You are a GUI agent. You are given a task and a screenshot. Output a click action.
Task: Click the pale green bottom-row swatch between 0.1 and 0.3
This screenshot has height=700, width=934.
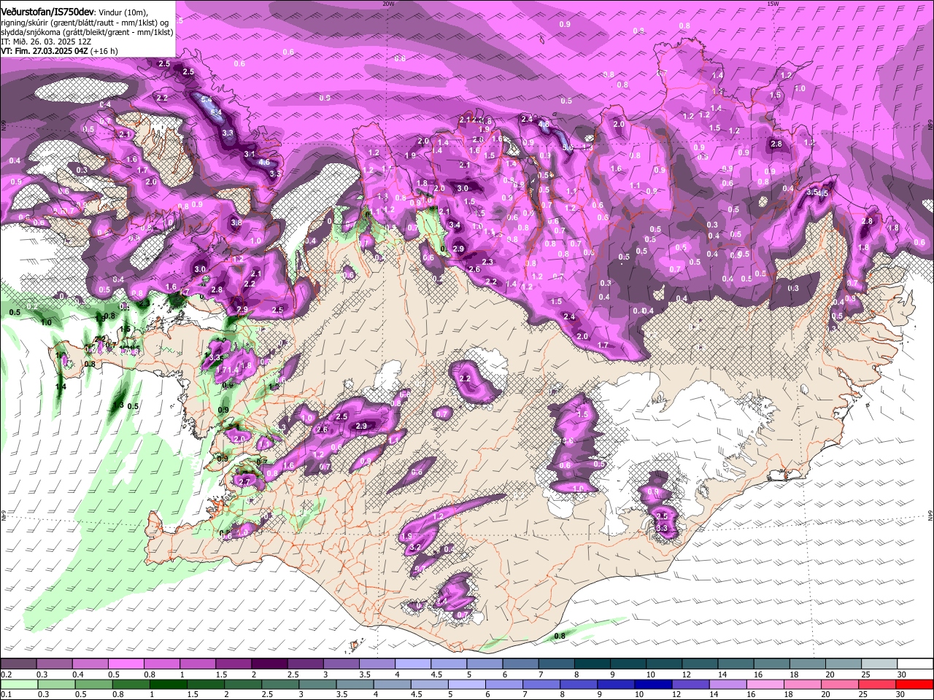(x=18, y=684)
